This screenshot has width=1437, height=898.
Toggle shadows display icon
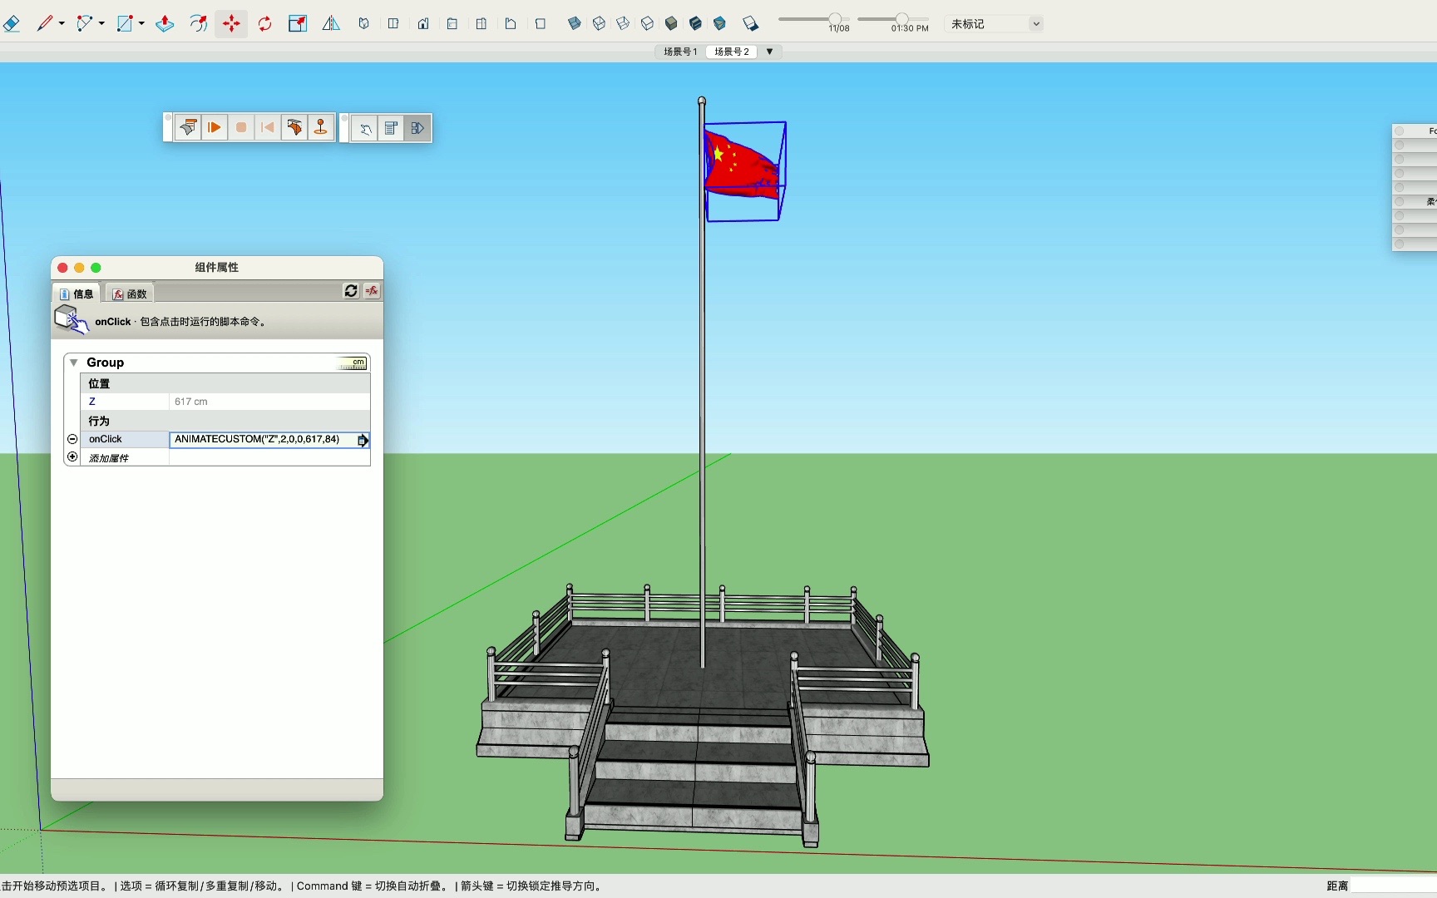click(750, 24)
